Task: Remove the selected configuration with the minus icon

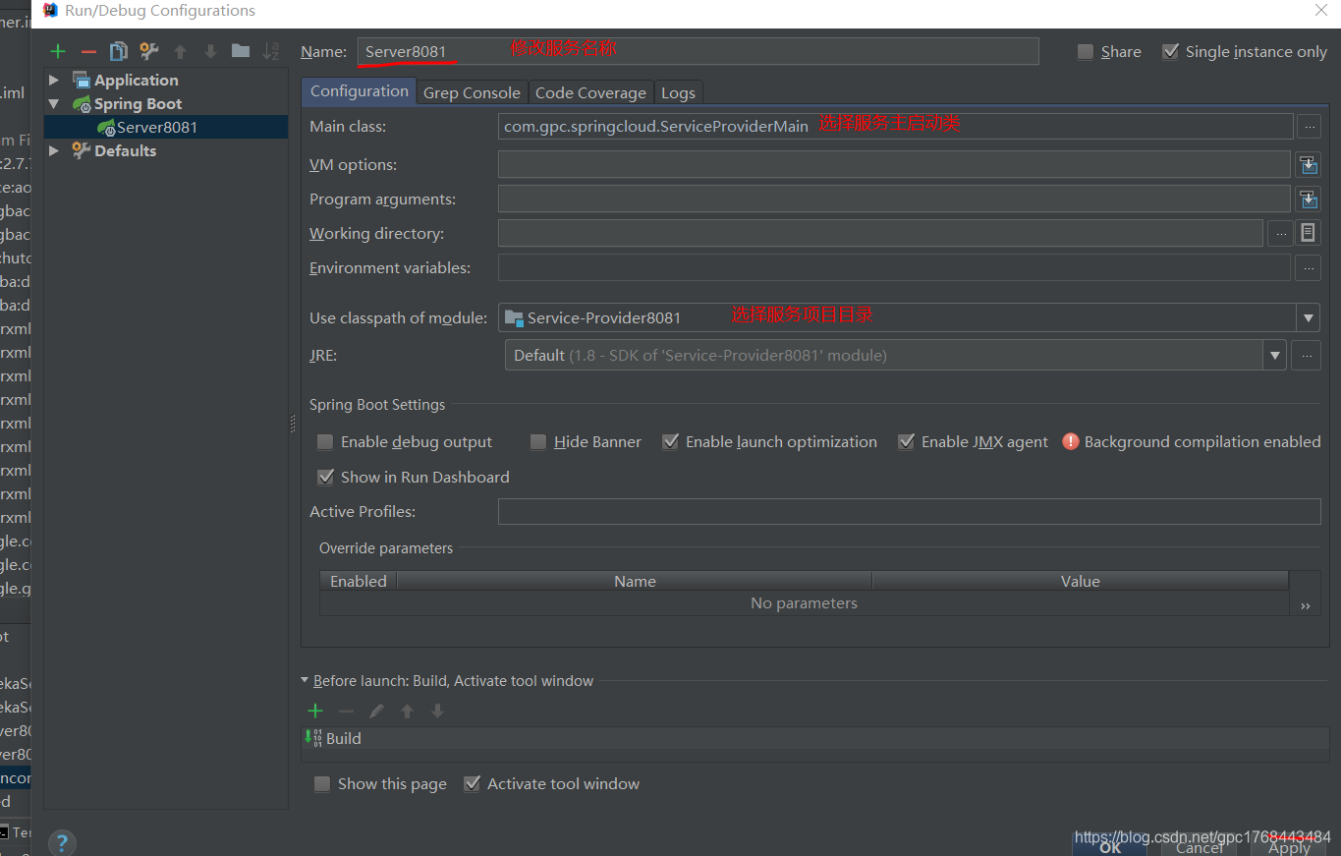Action: pos(88,52)
